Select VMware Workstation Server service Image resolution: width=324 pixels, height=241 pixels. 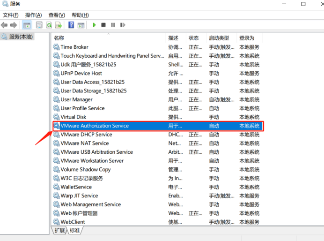pyautogui.click(x=158, y=161)
